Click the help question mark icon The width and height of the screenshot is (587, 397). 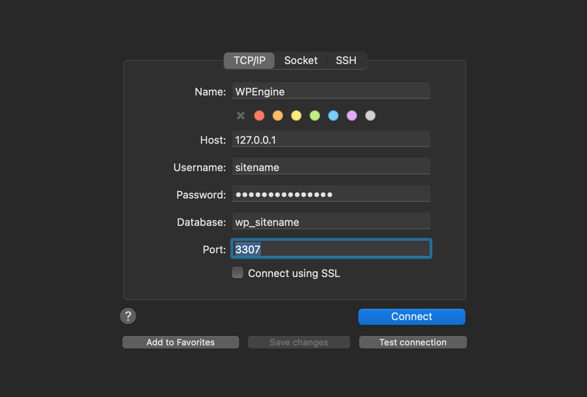128,316
